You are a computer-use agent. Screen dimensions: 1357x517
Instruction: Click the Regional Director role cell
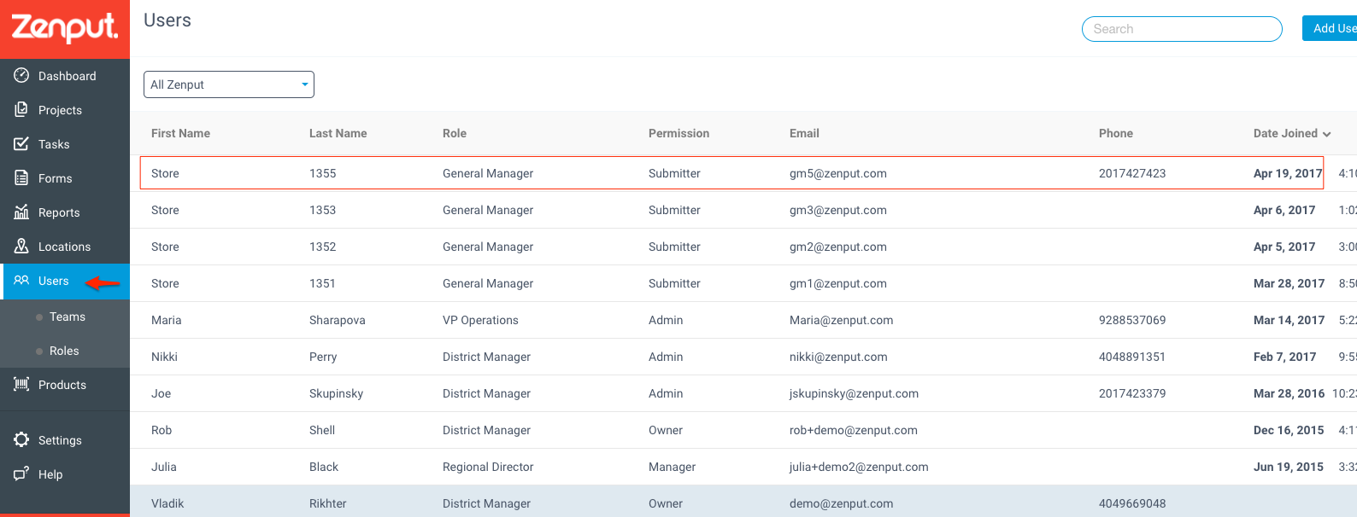488,467
